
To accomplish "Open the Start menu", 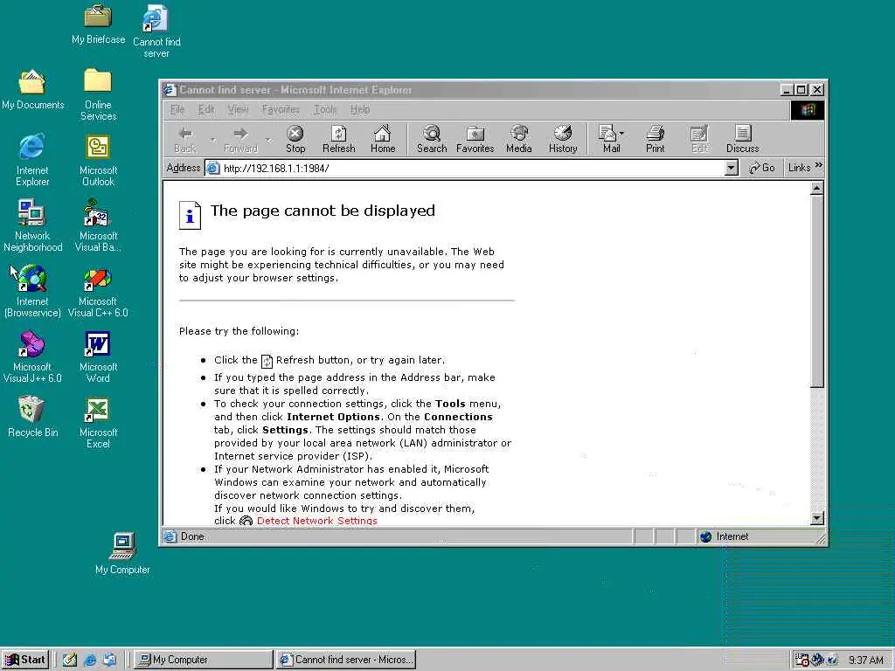I will click(x=25, y=660).
